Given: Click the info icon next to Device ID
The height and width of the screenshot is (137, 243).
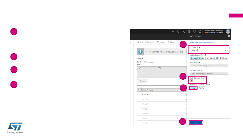Looking at the screenshot, I should (x=199, y=47).
